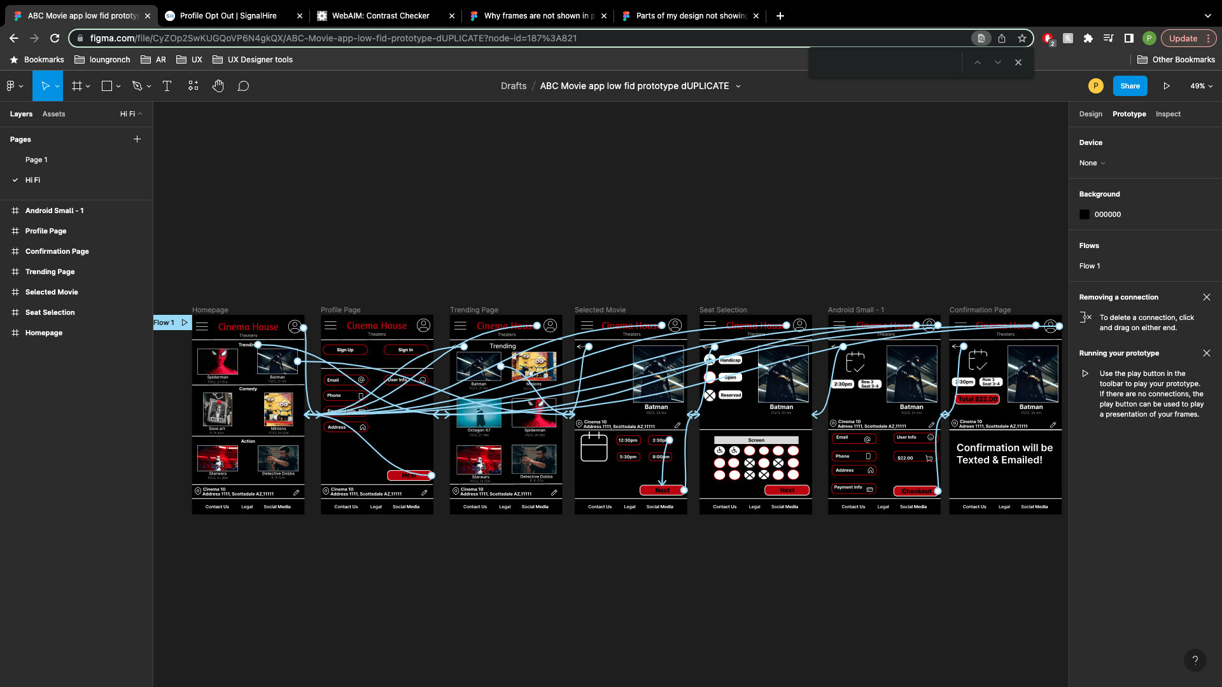
Task: Click the Comment tool icon
Action: click(244, 86)
